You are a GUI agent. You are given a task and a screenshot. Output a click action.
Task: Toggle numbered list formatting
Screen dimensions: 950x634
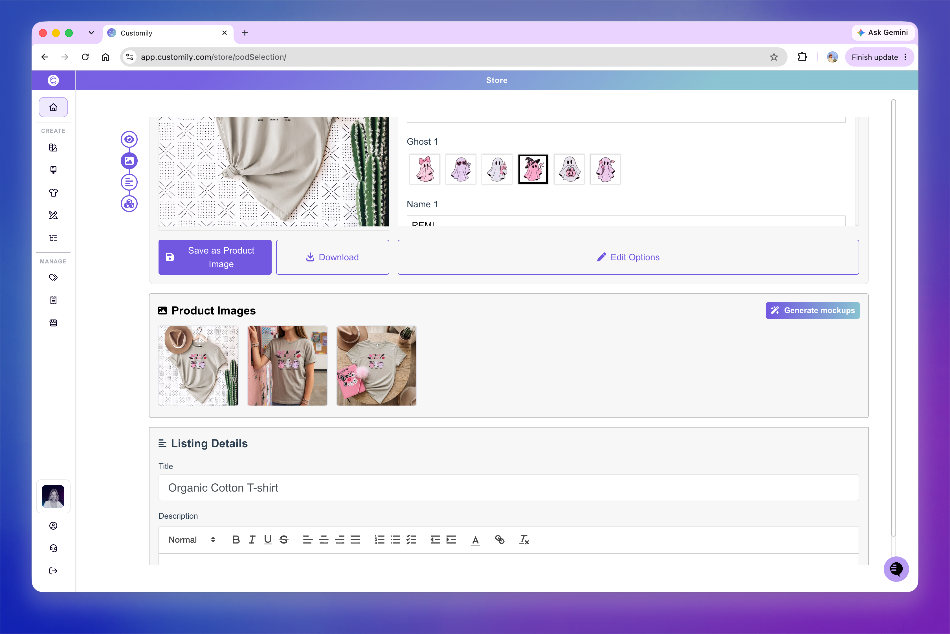tap(379, 540)
